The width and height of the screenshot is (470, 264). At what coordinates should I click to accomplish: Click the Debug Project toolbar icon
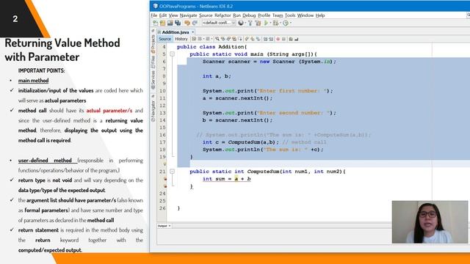pos(275,23)
